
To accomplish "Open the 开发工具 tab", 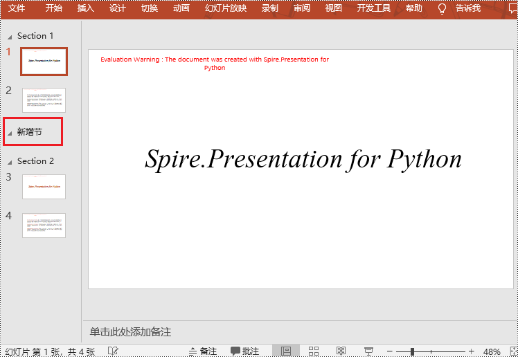I will pos(374,8).
